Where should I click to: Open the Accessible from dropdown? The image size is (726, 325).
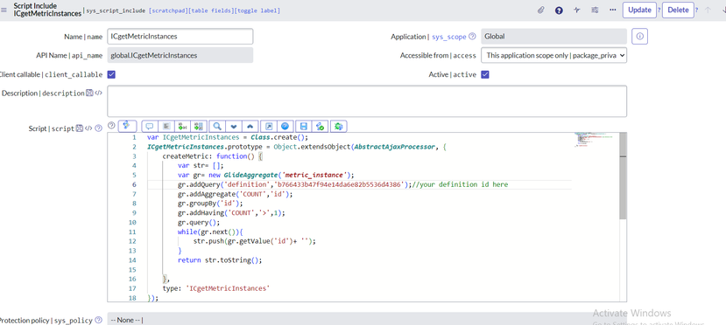pos(554,55)
